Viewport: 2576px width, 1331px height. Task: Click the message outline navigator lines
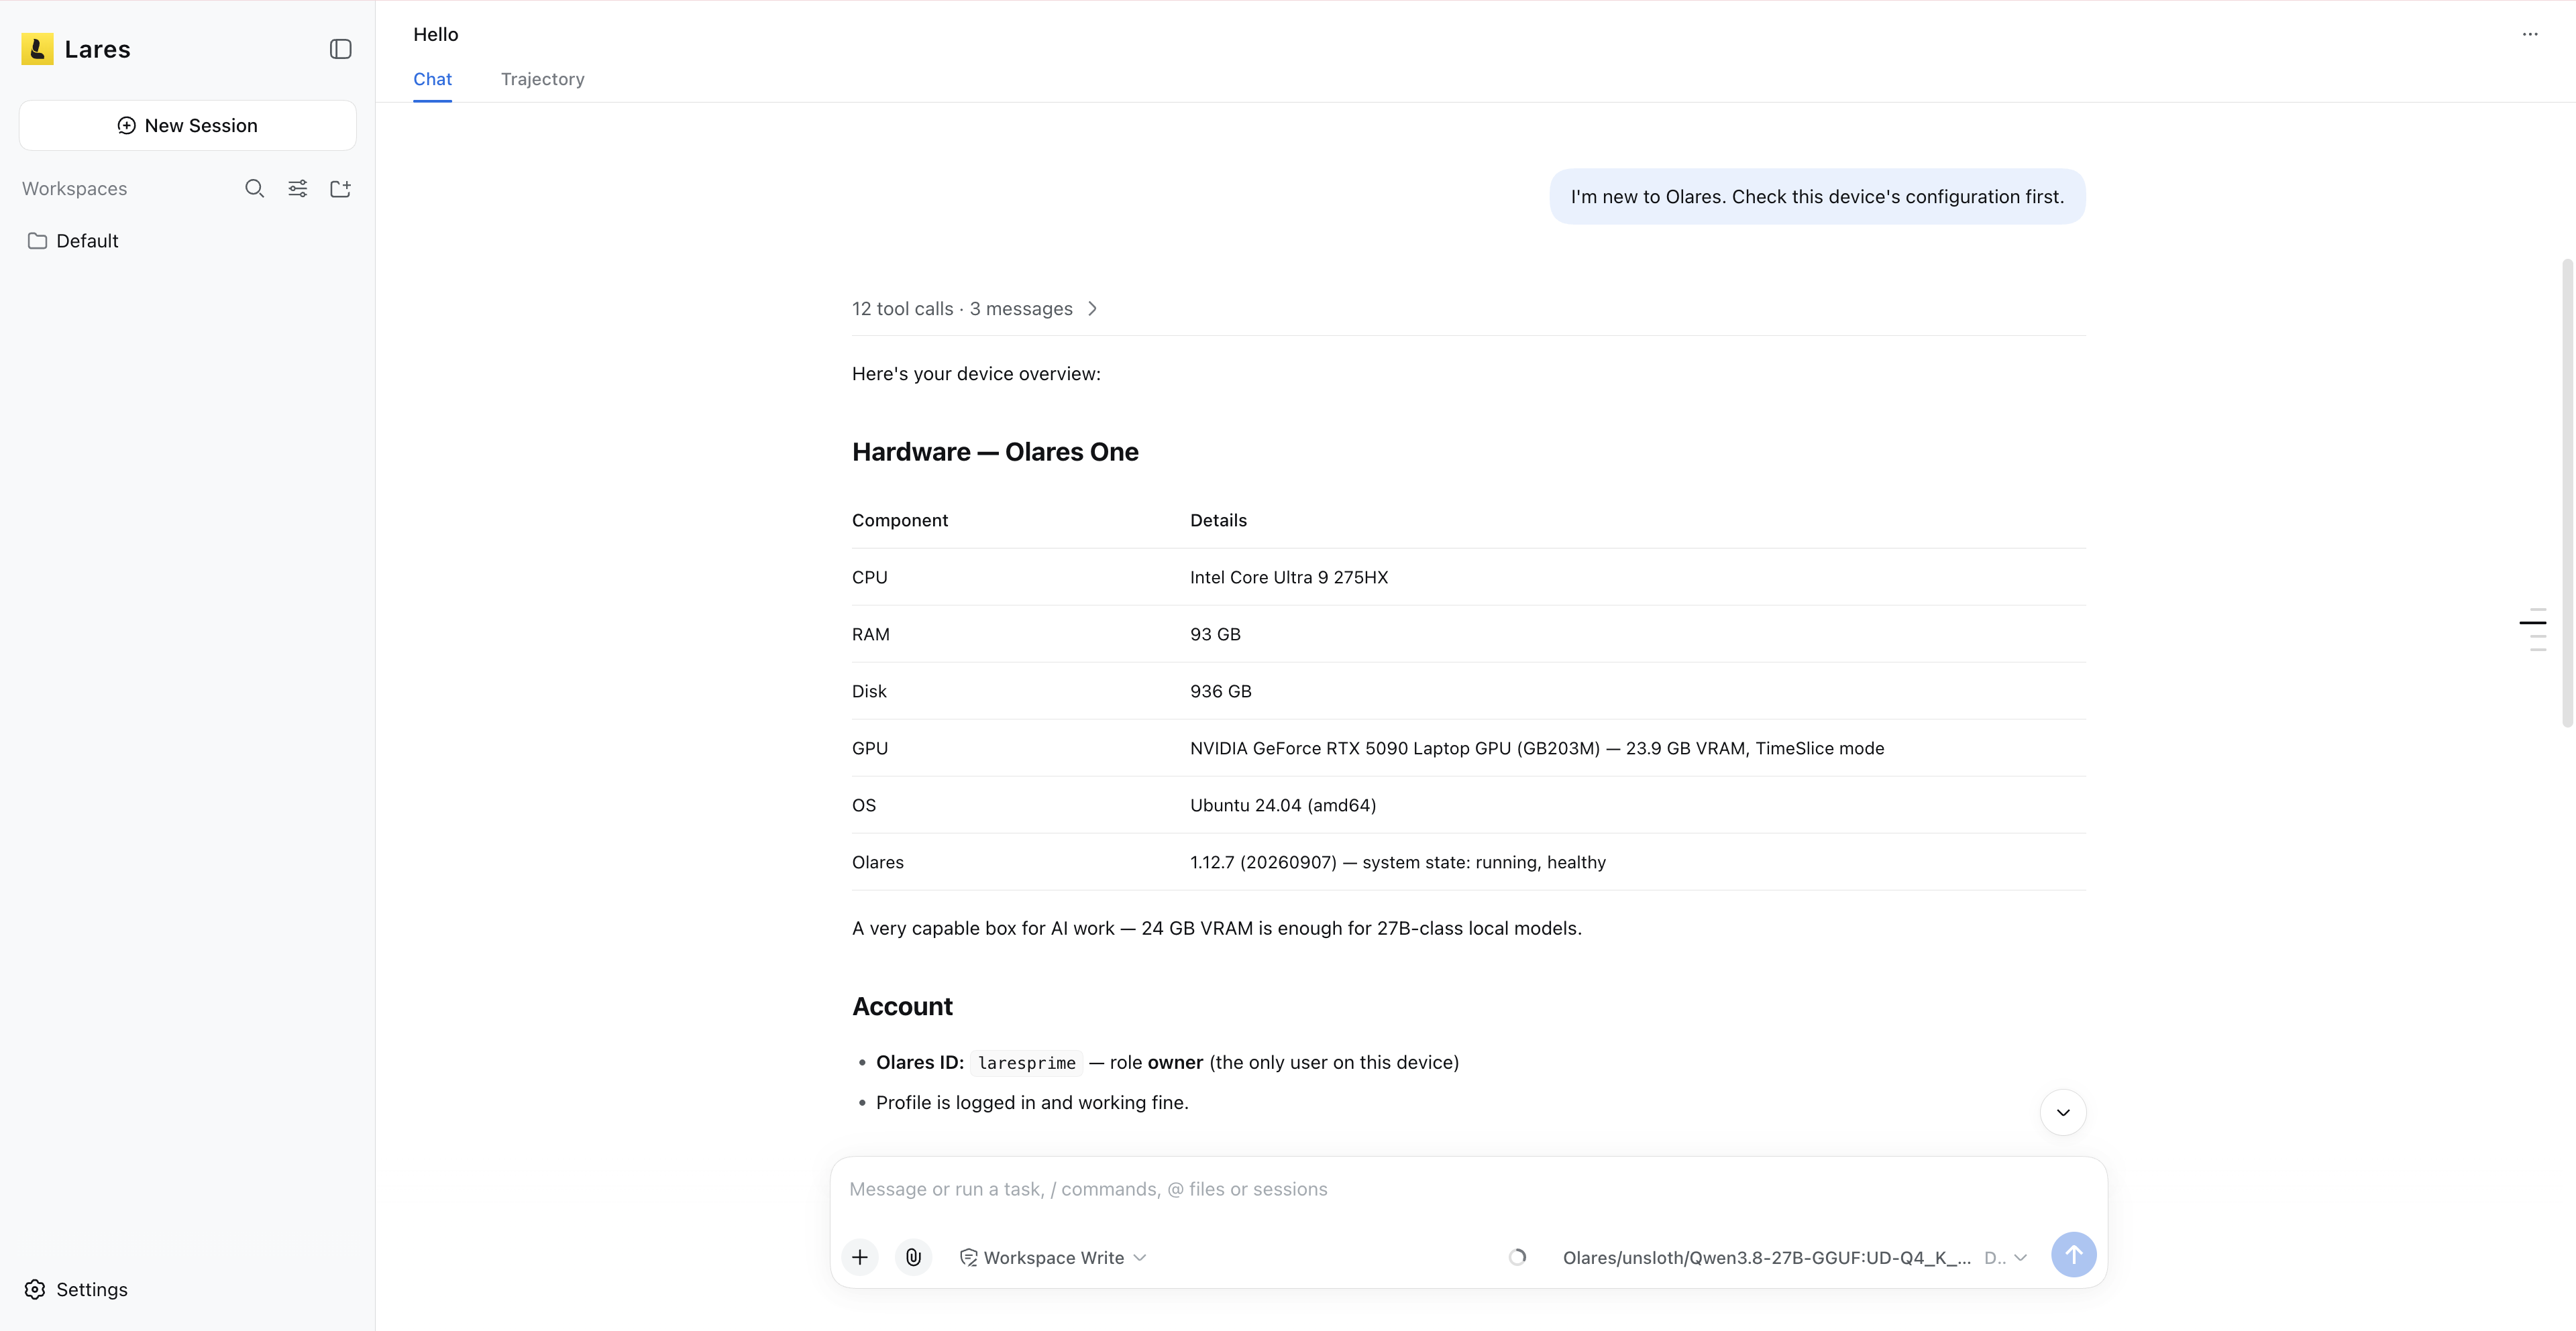(x=2533, y=630)
